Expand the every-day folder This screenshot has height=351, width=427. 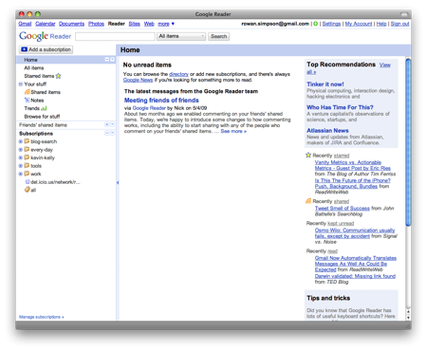pos(21,150)
